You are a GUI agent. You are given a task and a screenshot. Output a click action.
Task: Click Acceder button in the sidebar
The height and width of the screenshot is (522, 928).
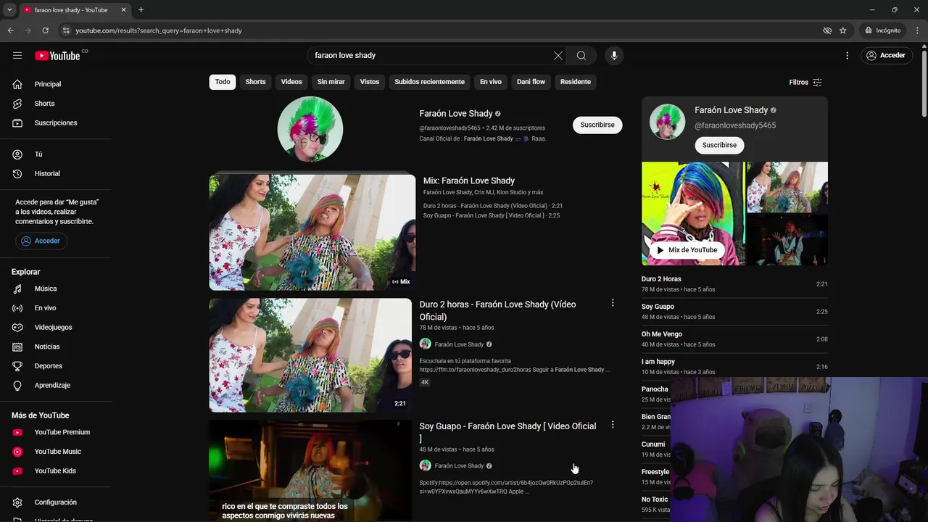[x=41, y=241]
